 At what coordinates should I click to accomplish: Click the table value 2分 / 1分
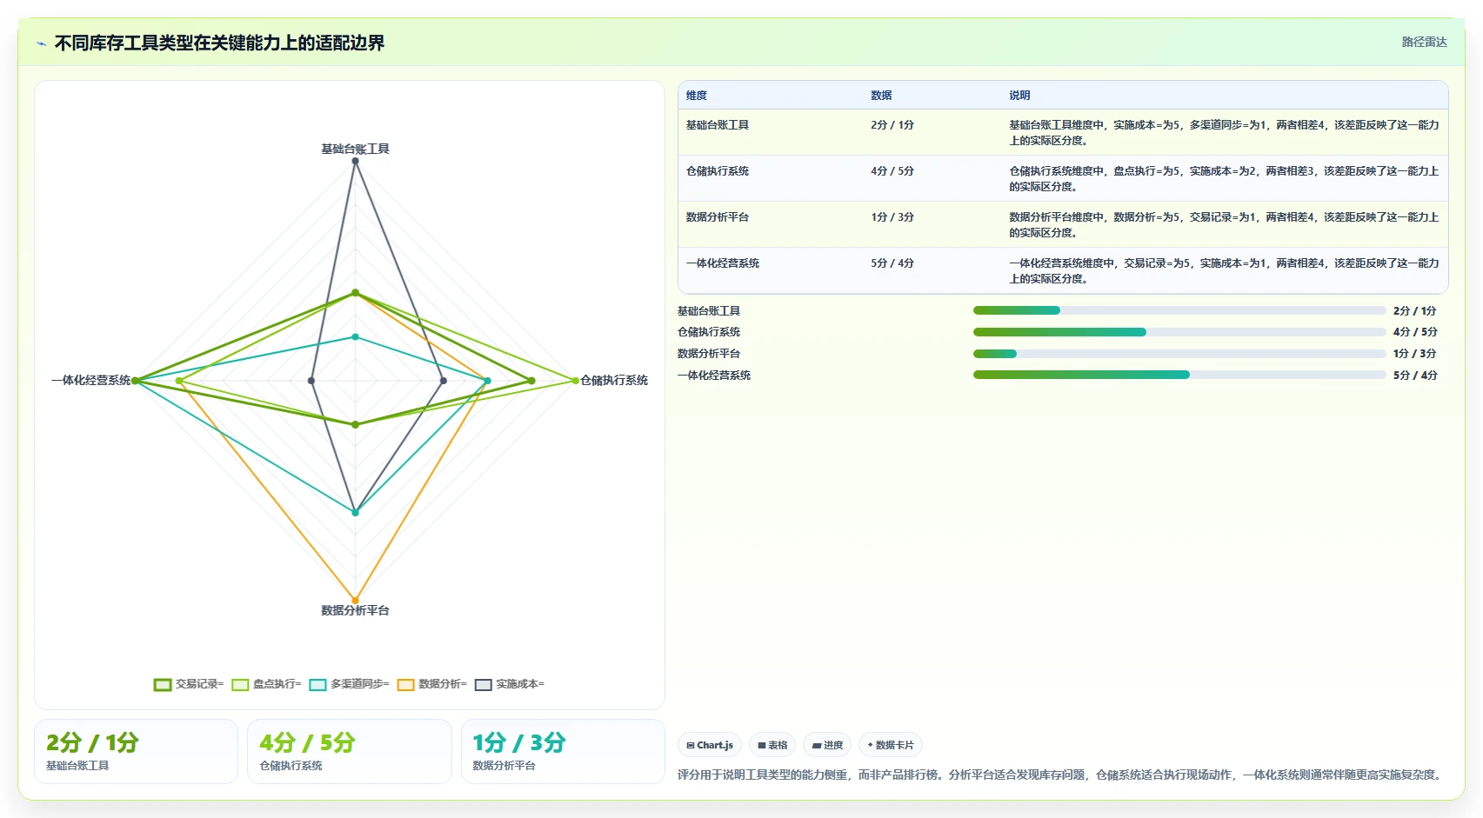click(892, 125)
